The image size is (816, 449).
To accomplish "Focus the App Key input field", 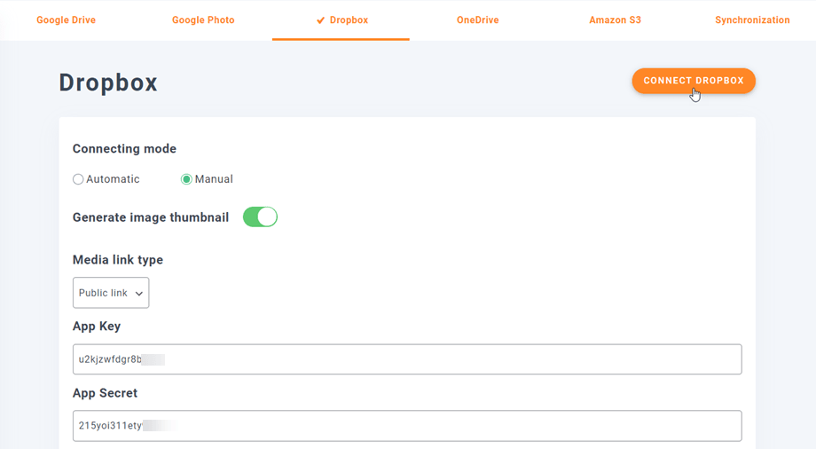I will (407, 359).
